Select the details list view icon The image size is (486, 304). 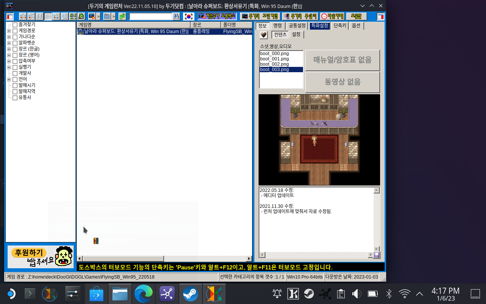click(48, 16)
